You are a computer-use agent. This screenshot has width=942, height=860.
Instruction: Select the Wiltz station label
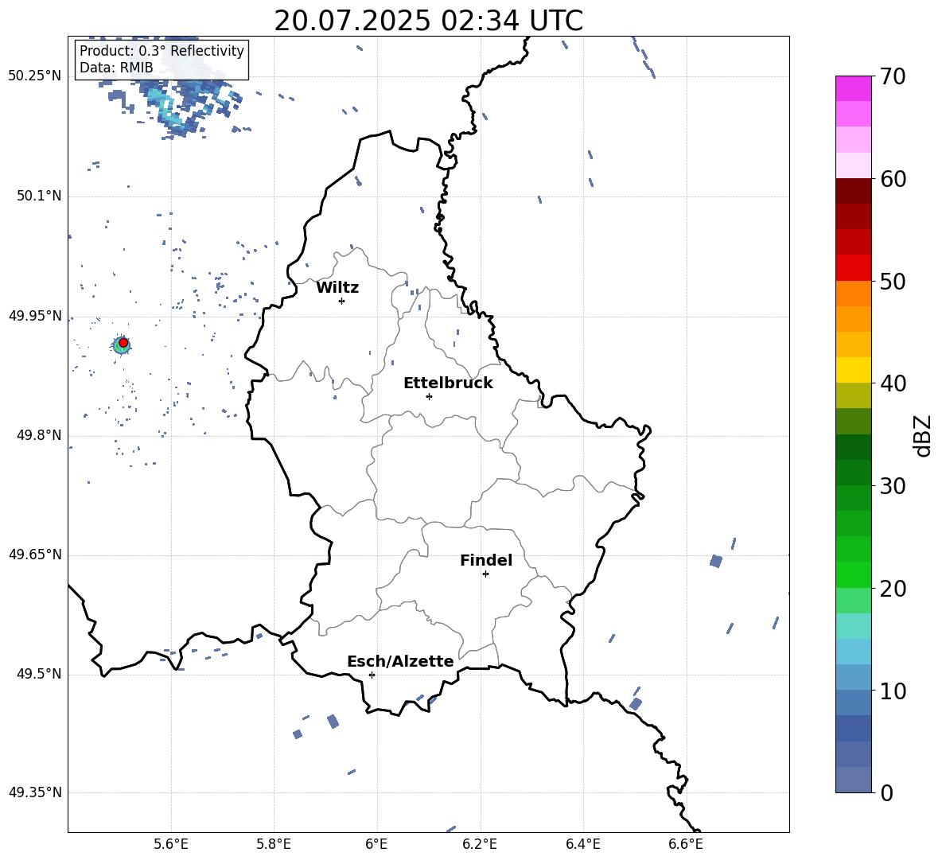(x=337, y=288)
